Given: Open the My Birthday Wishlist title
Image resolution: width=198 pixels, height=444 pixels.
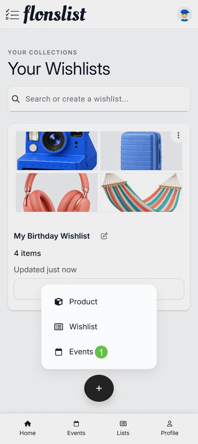Looking at the screenshot, I should [x=52, y=236].
